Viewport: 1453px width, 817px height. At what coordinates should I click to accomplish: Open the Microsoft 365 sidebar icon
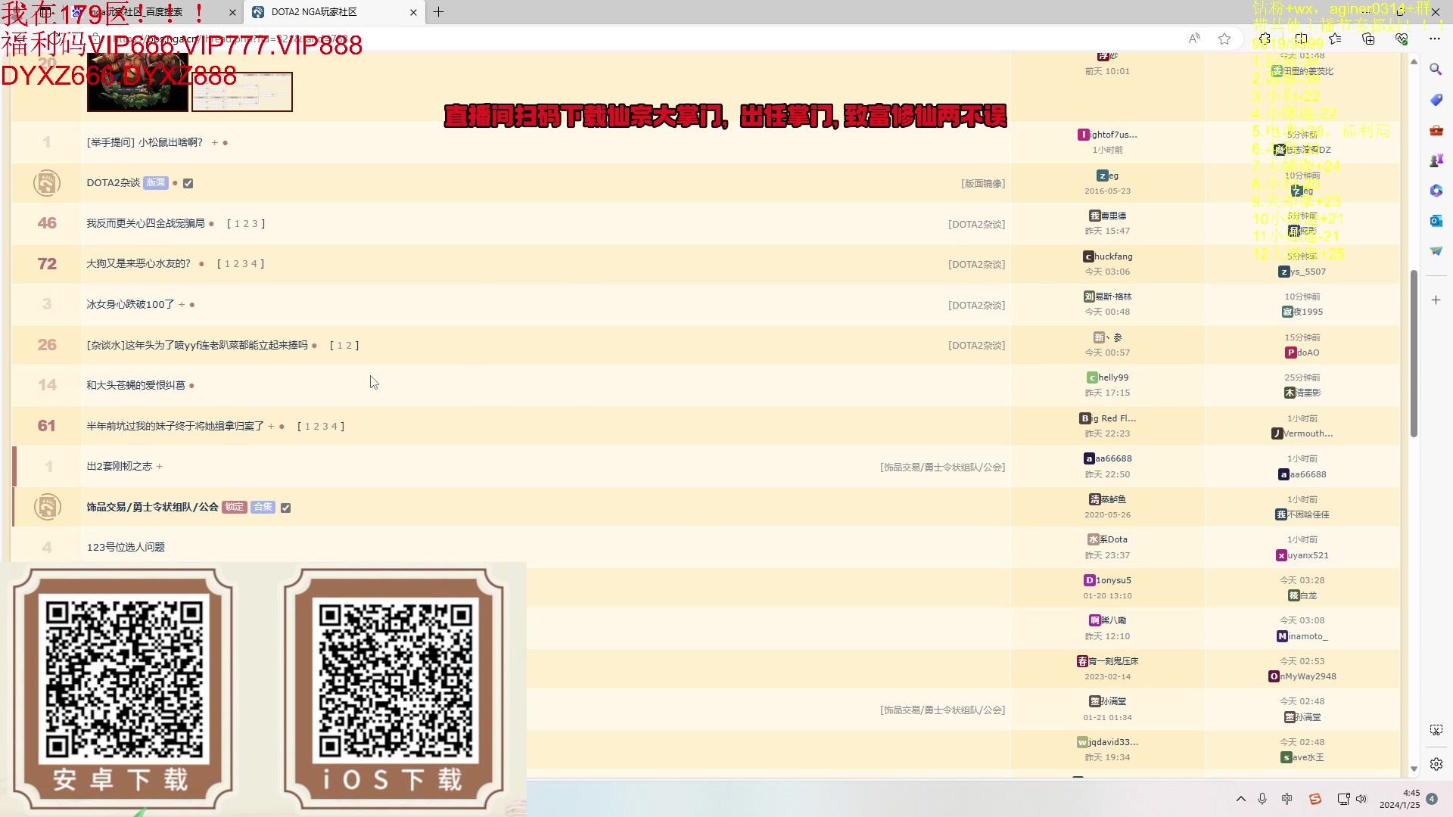tap(1436, 191)
